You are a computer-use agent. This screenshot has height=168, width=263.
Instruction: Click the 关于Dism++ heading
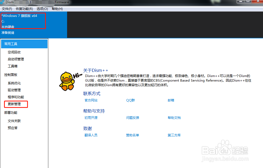click(96, 70)
